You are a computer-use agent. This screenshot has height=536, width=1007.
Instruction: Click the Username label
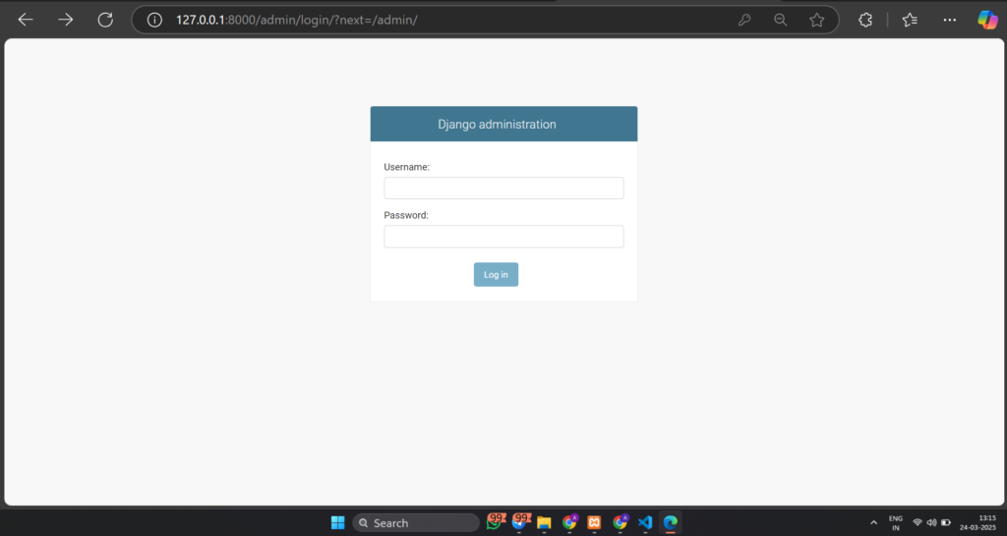[406, 167]
